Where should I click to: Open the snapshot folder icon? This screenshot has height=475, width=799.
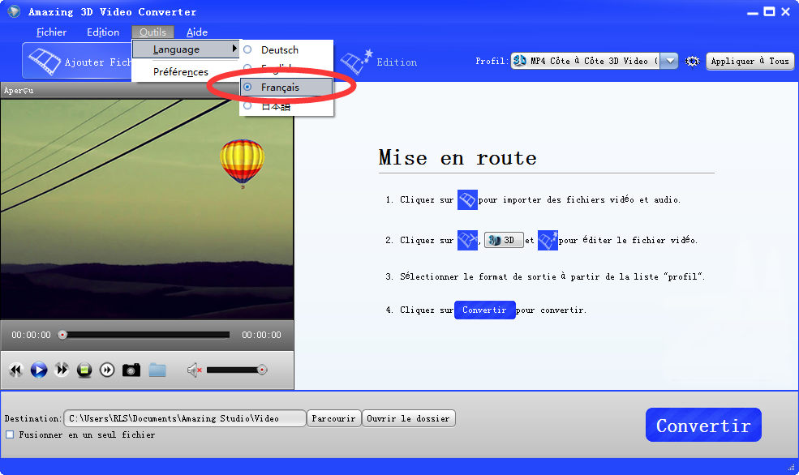(x=157, y=370)
